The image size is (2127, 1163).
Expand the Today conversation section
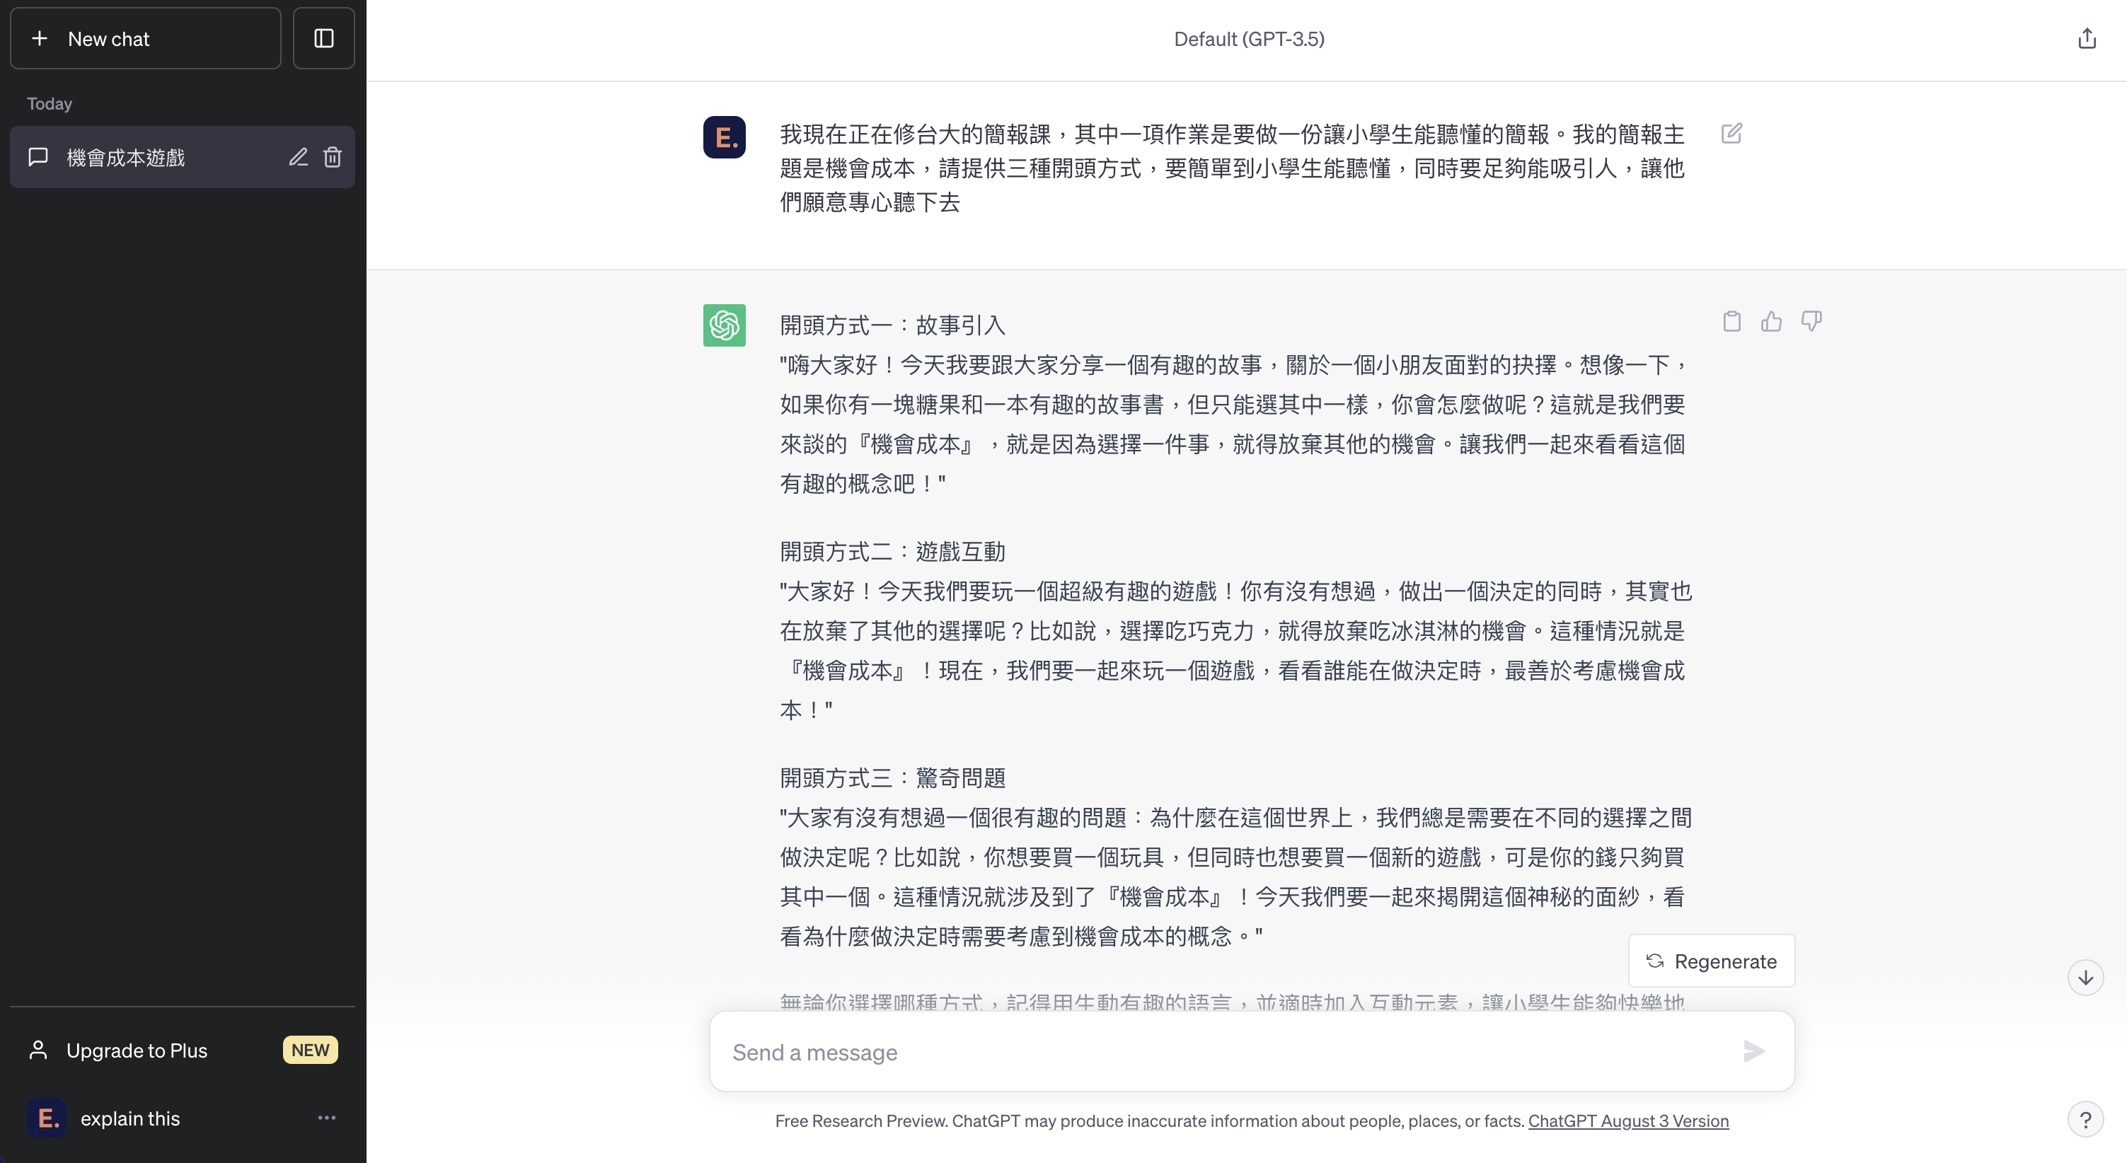coord(50,103)
